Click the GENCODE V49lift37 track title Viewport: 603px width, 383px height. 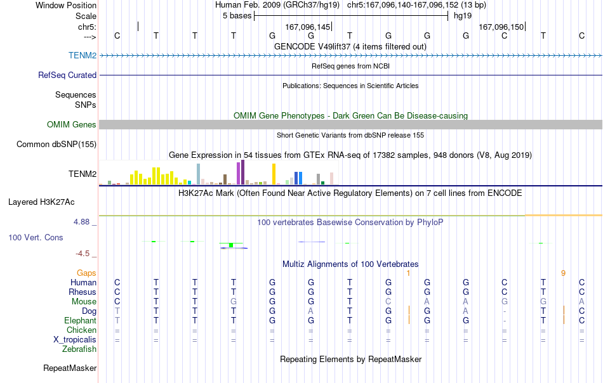350,46
